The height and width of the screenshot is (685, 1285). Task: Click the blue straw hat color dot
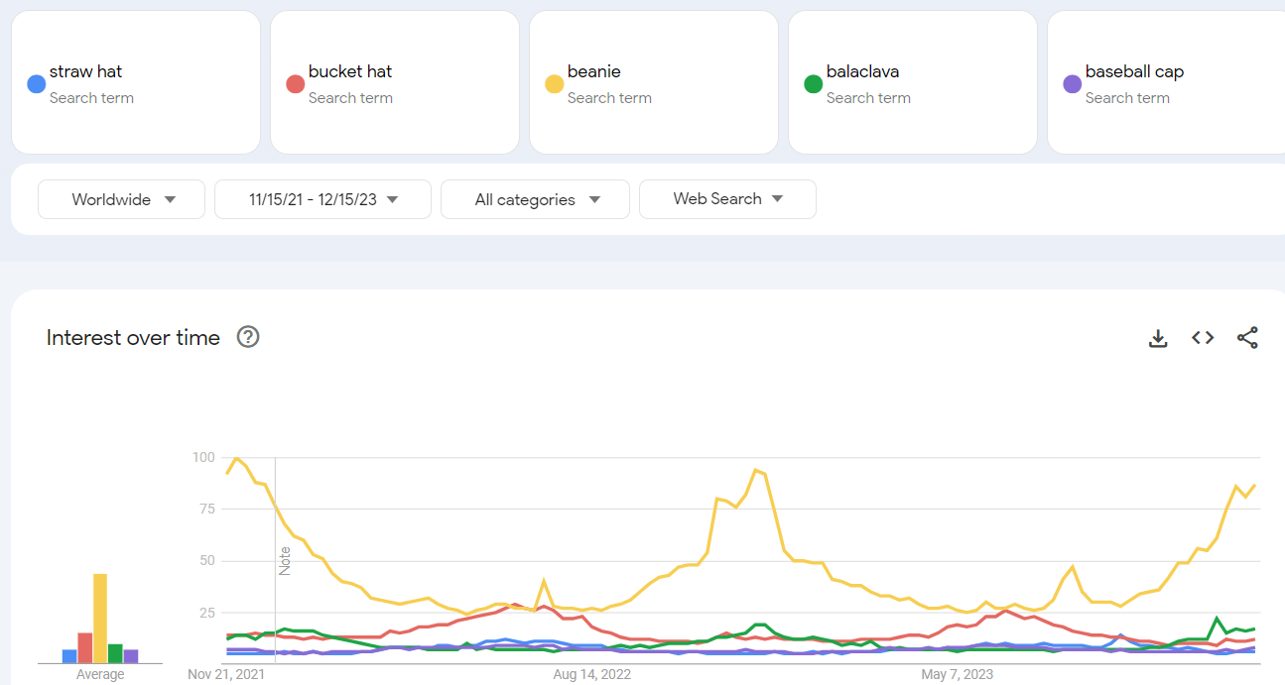click(36, 84)
